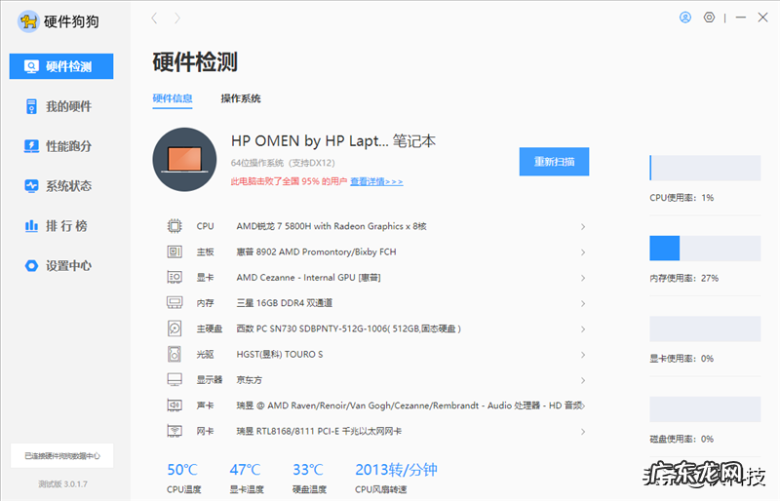Switch to the 操作系统 tab
The width and height of the screenshot is (780, 501).
point(241,98)
